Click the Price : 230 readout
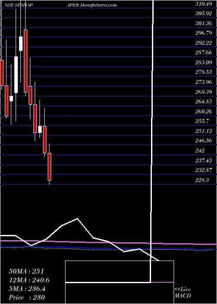Screen dimensions: 217x304 tap(27, 297)
